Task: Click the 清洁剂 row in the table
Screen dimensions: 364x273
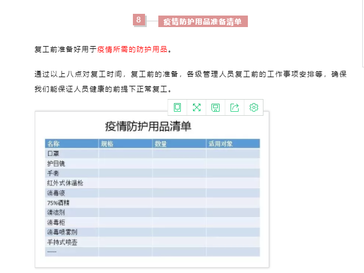Action: (x=153, y=213)
